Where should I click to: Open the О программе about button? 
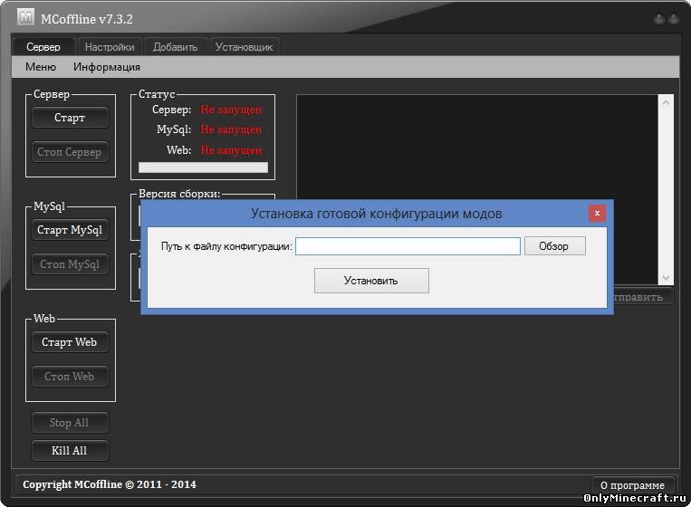(x=634, y=485)
